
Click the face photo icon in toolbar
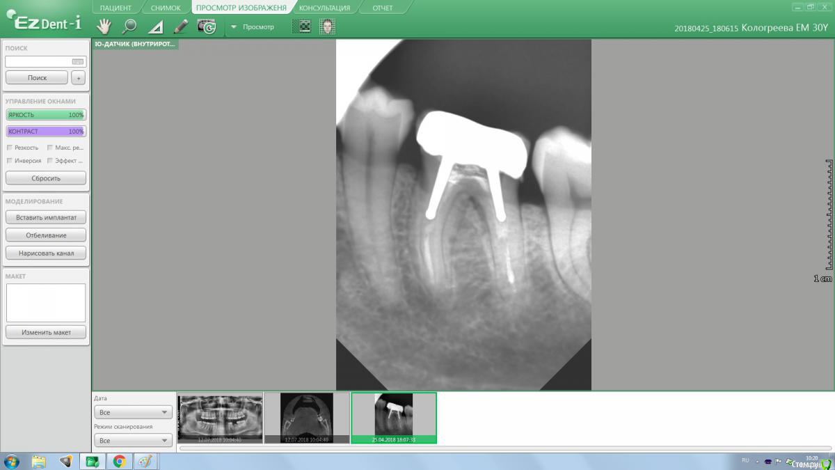(x=327, y=26)
